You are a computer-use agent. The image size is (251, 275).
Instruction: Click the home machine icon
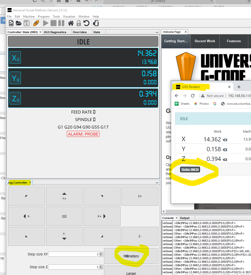[71, 23]
